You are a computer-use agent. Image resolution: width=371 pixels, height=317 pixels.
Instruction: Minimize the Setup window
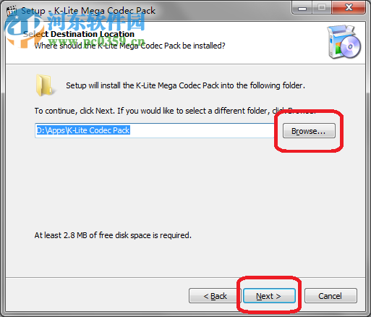[x=302, y=8]
